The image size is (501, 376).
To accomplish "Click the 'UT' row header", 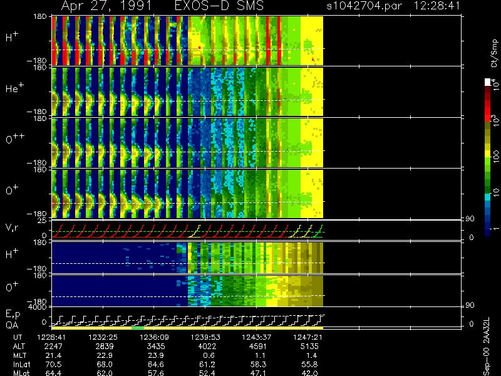I will (18, 337).
